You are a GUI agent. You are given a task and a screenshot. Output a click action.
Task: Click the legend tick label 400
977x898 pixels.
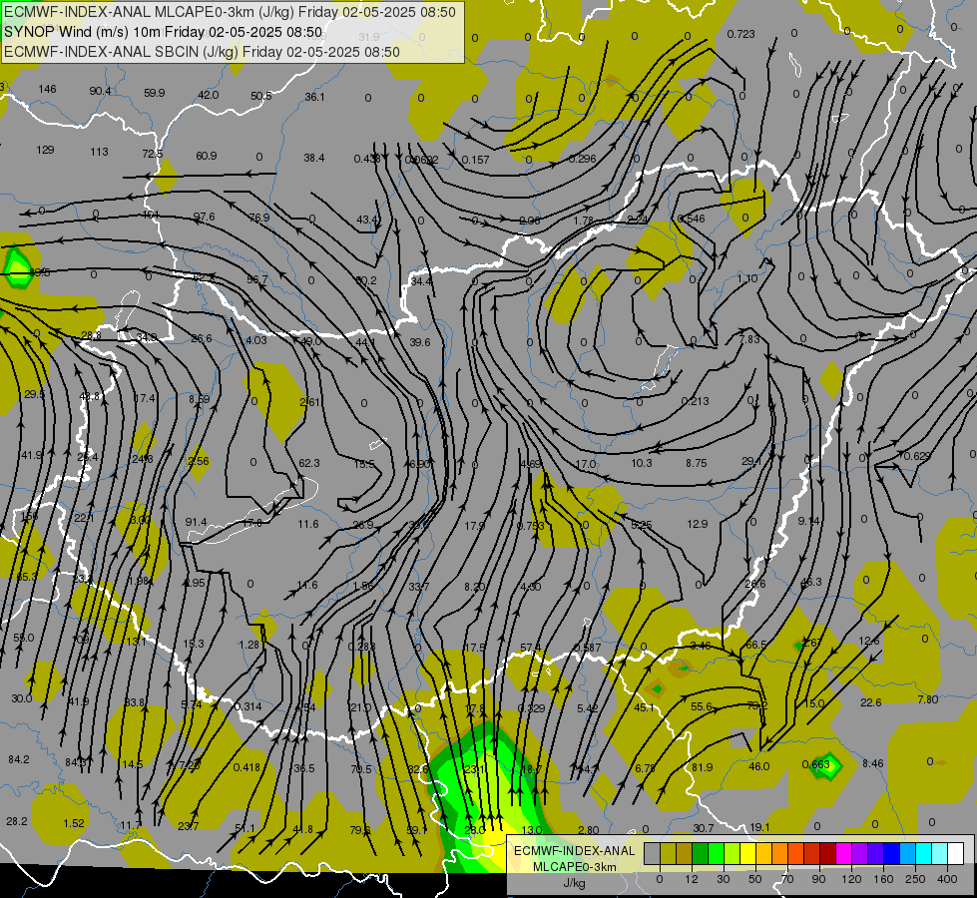947,879
